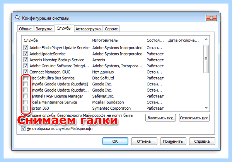Viewport: 232px width, 162px height.
Task: Sort by the Служба column header
Action: (x=56, y=40)
